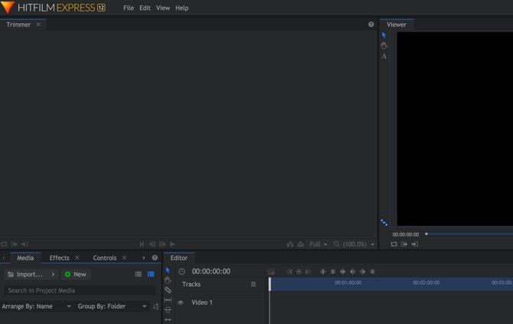Select the Hand tool in the Viewer
Viewport: 513px width, 324px height.
click(x=384, y=46)
